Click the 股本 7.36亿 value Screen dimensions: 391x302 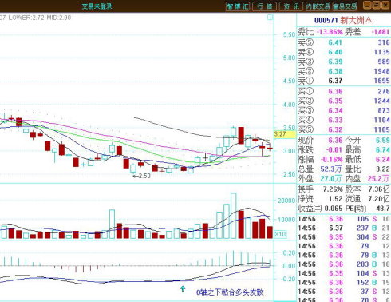pos(379,189)
